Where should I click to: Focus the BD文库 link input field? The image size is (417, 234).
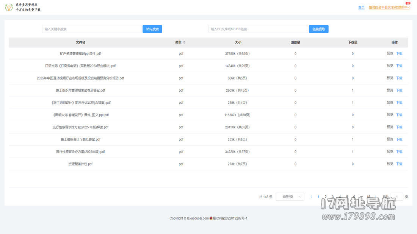coord(258,29)
